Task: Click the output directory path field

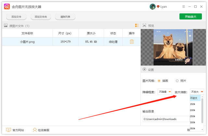Action: click(166, 119)
